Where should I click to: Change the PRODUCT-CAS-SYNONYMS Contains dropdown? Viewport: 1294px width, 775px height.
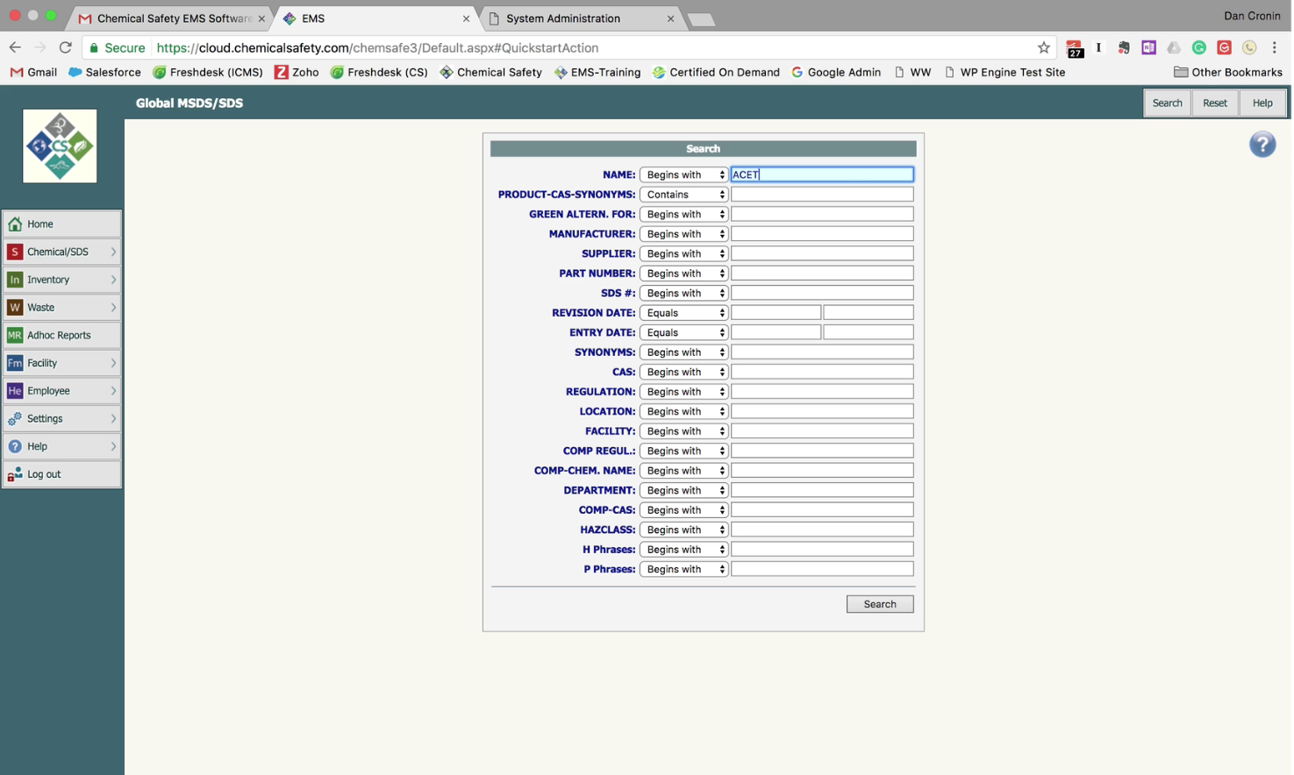pyautogui.click(x=683, y=194)
